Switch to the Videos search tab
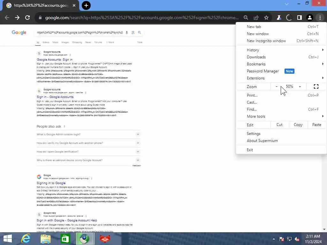 pyautogui.click(x=46, y=42)
